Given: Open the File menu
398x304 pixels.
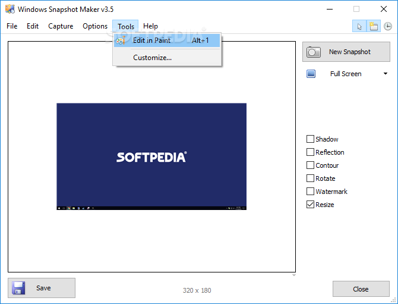Looking at the screenshot, I should tap(12, 26).
